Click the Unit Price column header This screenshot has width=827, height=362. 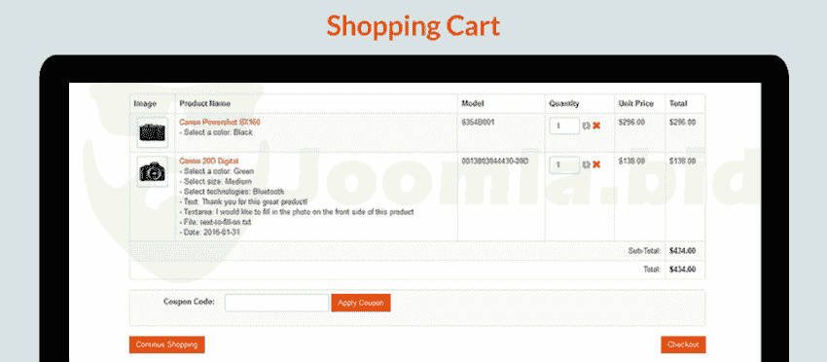click(635, 104)
